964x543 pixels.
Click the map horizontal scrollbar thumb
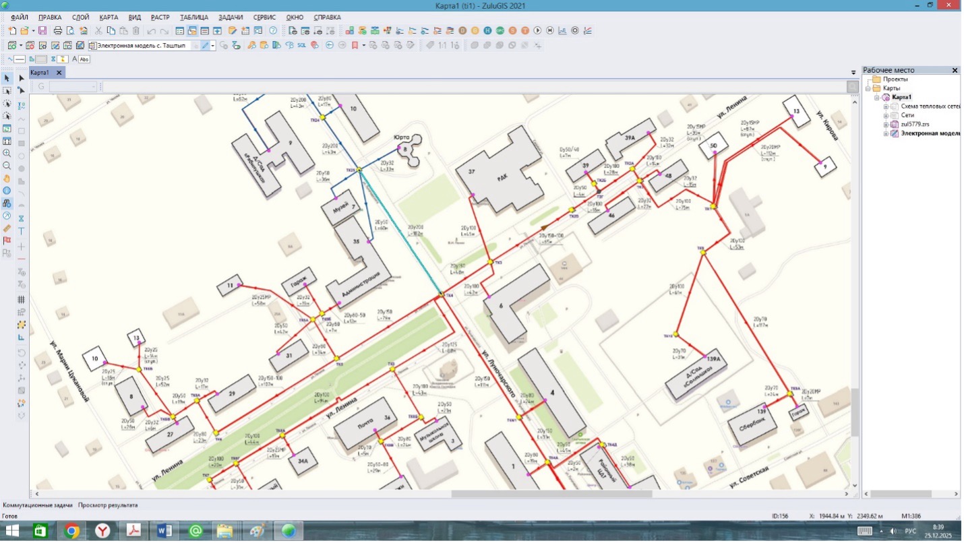coord(551,494)
